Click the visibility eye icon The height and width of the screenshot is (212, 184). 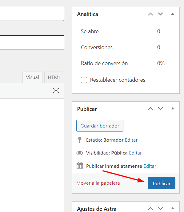coord(80,153)
